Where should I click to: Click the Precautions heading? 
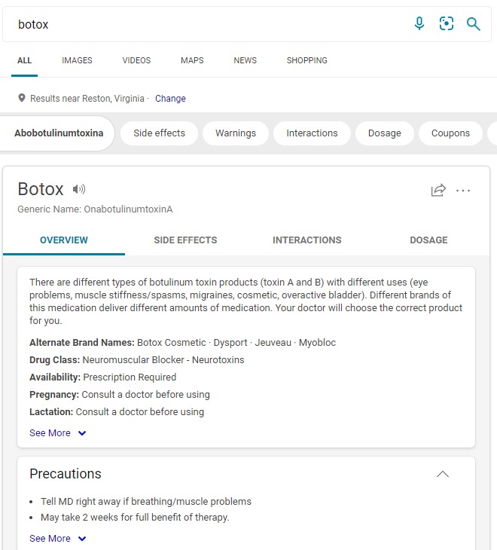pyautogui.click(x=66, y=474)
